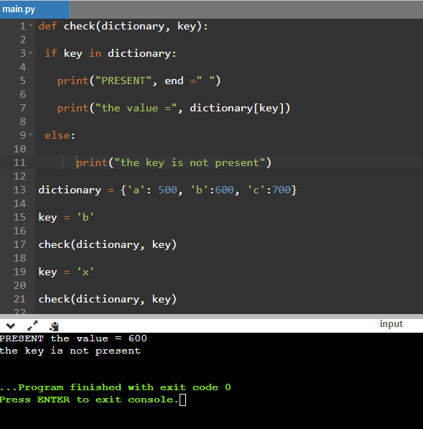
Task: Place cursor at print 'the key is not present'
Action: pos(174,162)
